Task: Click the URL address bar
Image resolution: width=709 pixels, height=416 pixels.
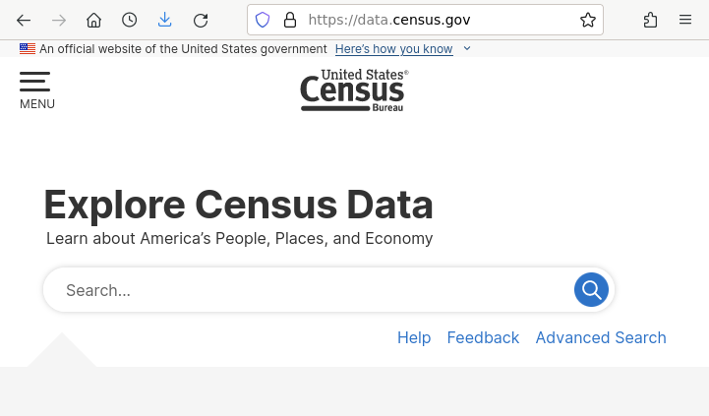Action: (x=433, y=20)
